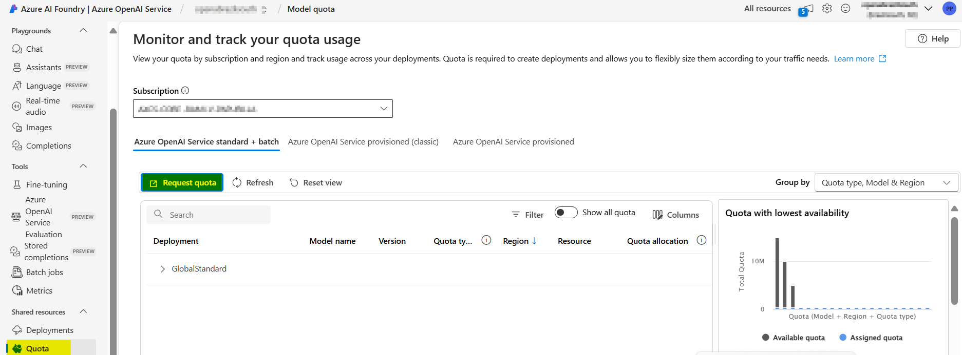Viewport: 962px width, 355px height.
Task: Click the right page scrollbar thumb
Action: (954, 261)
